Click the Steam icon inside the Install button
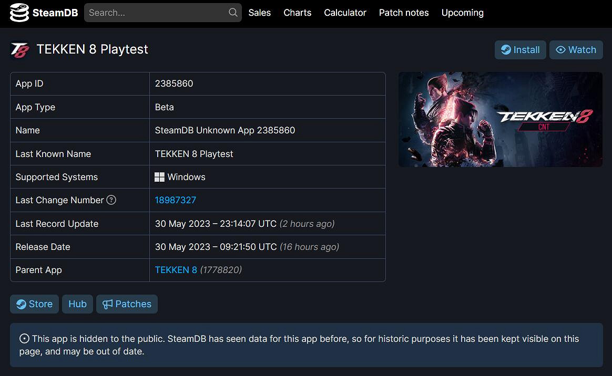The width and height of the screenshot is (612, 376). click(506, 49)
